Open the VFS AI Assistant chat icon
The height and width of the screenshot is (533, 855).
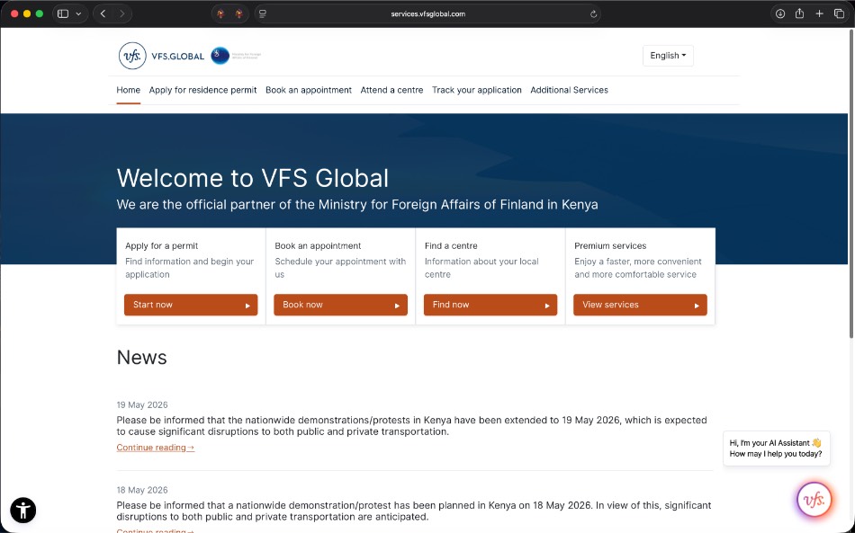coord(814,500)
